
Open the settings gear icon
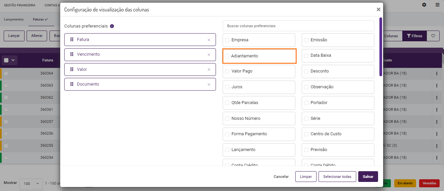424,5
